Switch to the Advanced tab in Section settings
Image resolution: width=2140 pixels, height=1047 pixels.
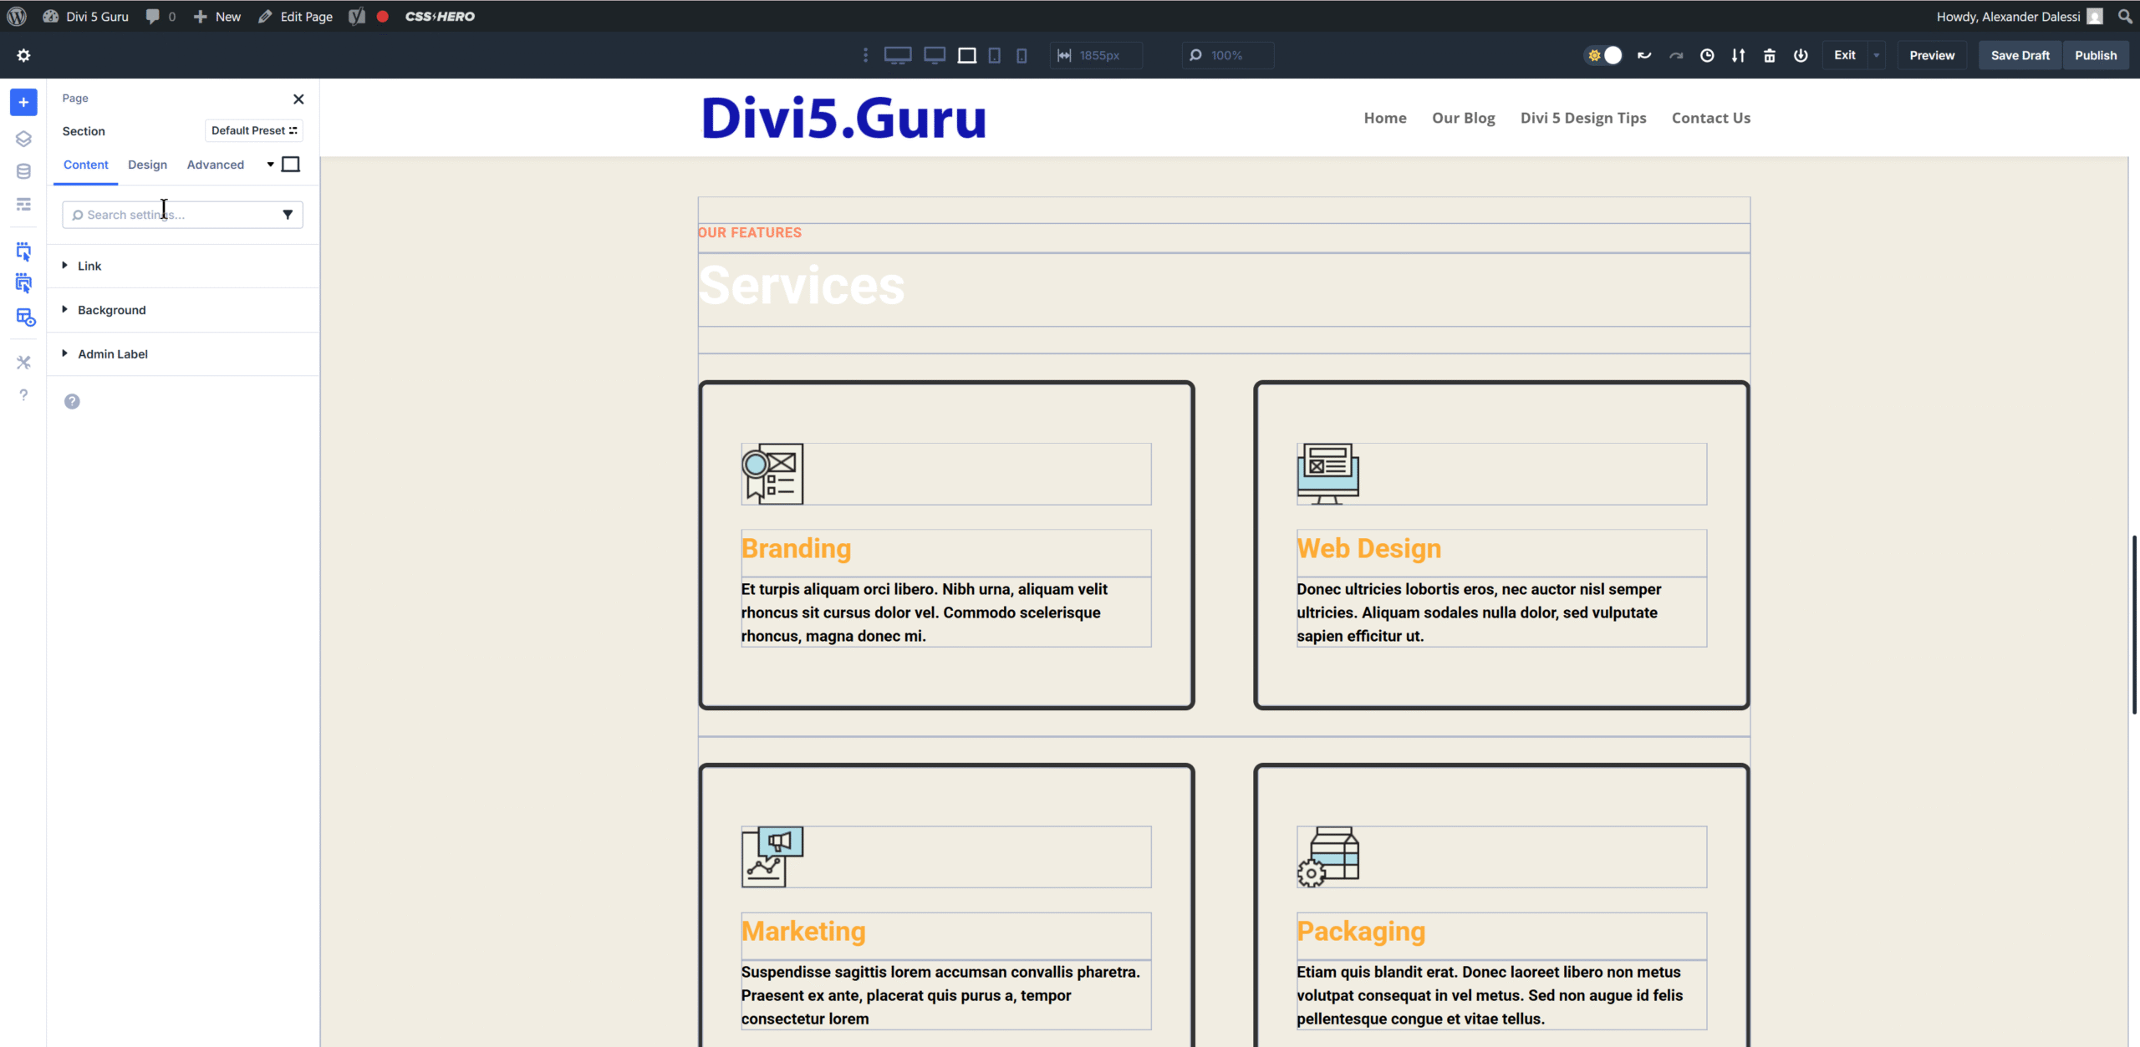[x=216, y=165]
